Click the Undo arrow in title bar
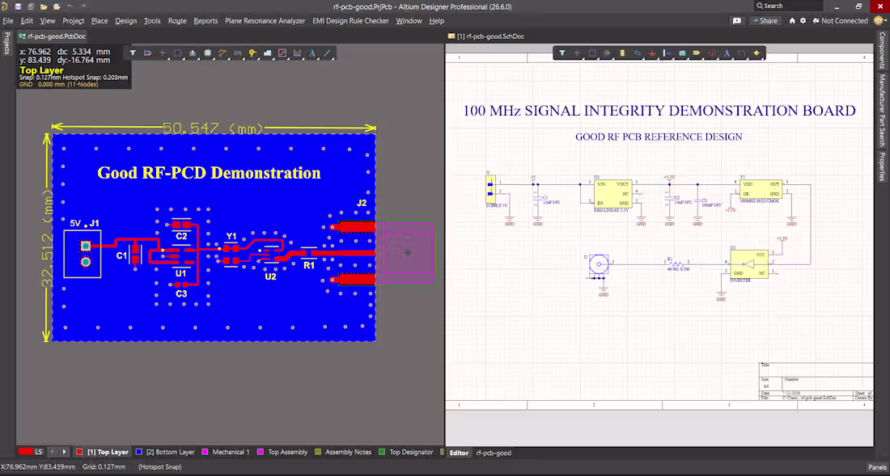 (70, 6)
